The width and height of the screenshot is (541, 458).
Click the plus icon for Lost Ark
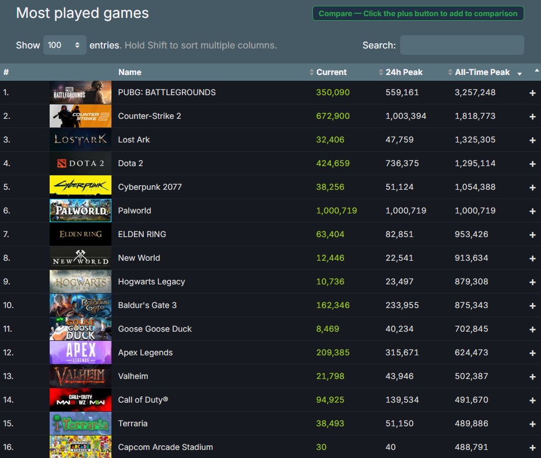pos(532,140)
